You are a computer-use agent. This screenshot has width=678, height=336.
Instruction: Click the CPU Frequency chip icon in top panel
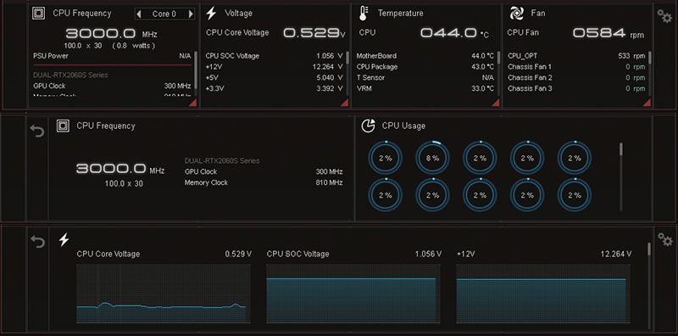pos(38,14)
